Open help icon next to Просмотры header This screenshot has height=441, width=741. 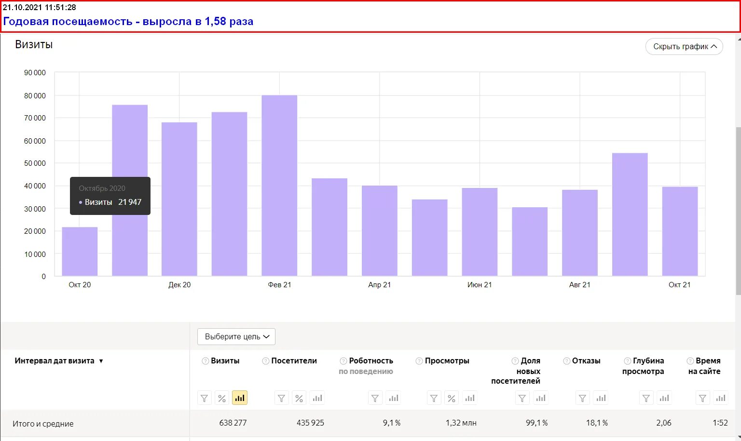pyautogui.click(x=419, y=361)
